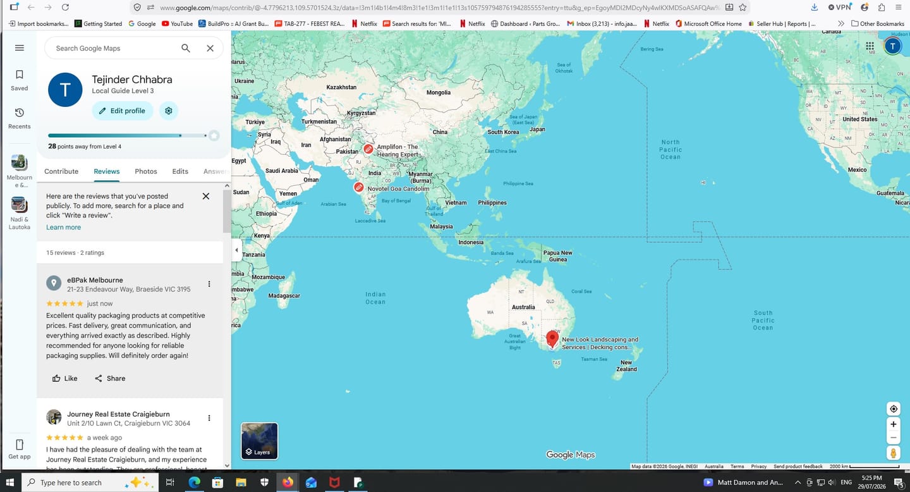Open the Nadi & Lautoka recent thumbnail
The height and width of the screenshot is (492, 910).
tap(19, 204)
